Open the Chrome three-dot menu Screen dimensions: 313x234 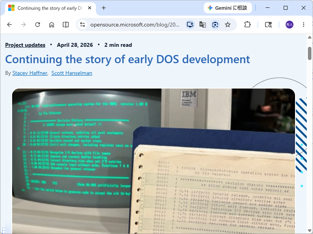(304, 25)
